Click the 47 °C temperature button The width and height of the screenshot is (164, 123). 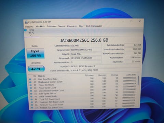click(36, 69)
